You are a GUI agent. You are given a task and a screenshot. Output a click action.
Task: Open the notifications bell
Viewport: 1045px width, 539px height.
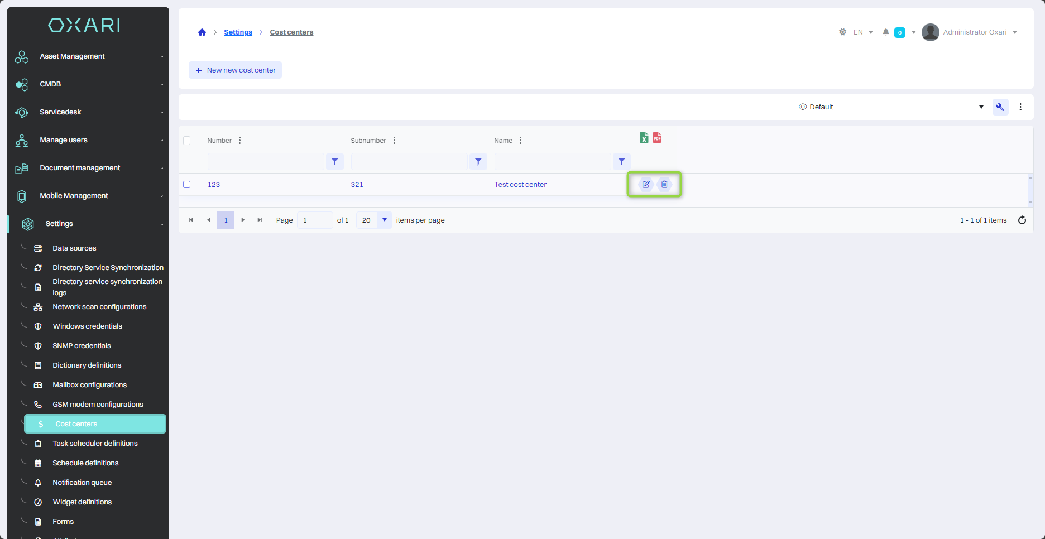click(885, 32)
